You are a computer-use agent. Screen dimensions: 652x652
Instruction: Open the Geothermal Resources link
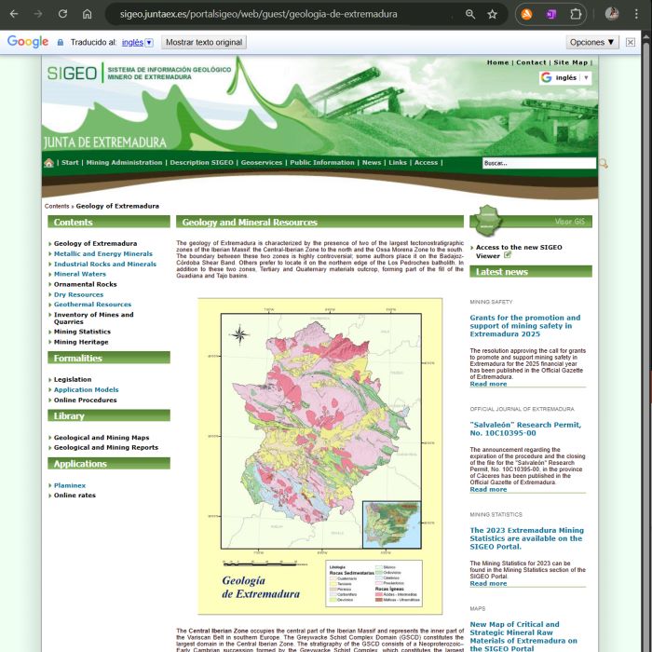click(92, 305)
